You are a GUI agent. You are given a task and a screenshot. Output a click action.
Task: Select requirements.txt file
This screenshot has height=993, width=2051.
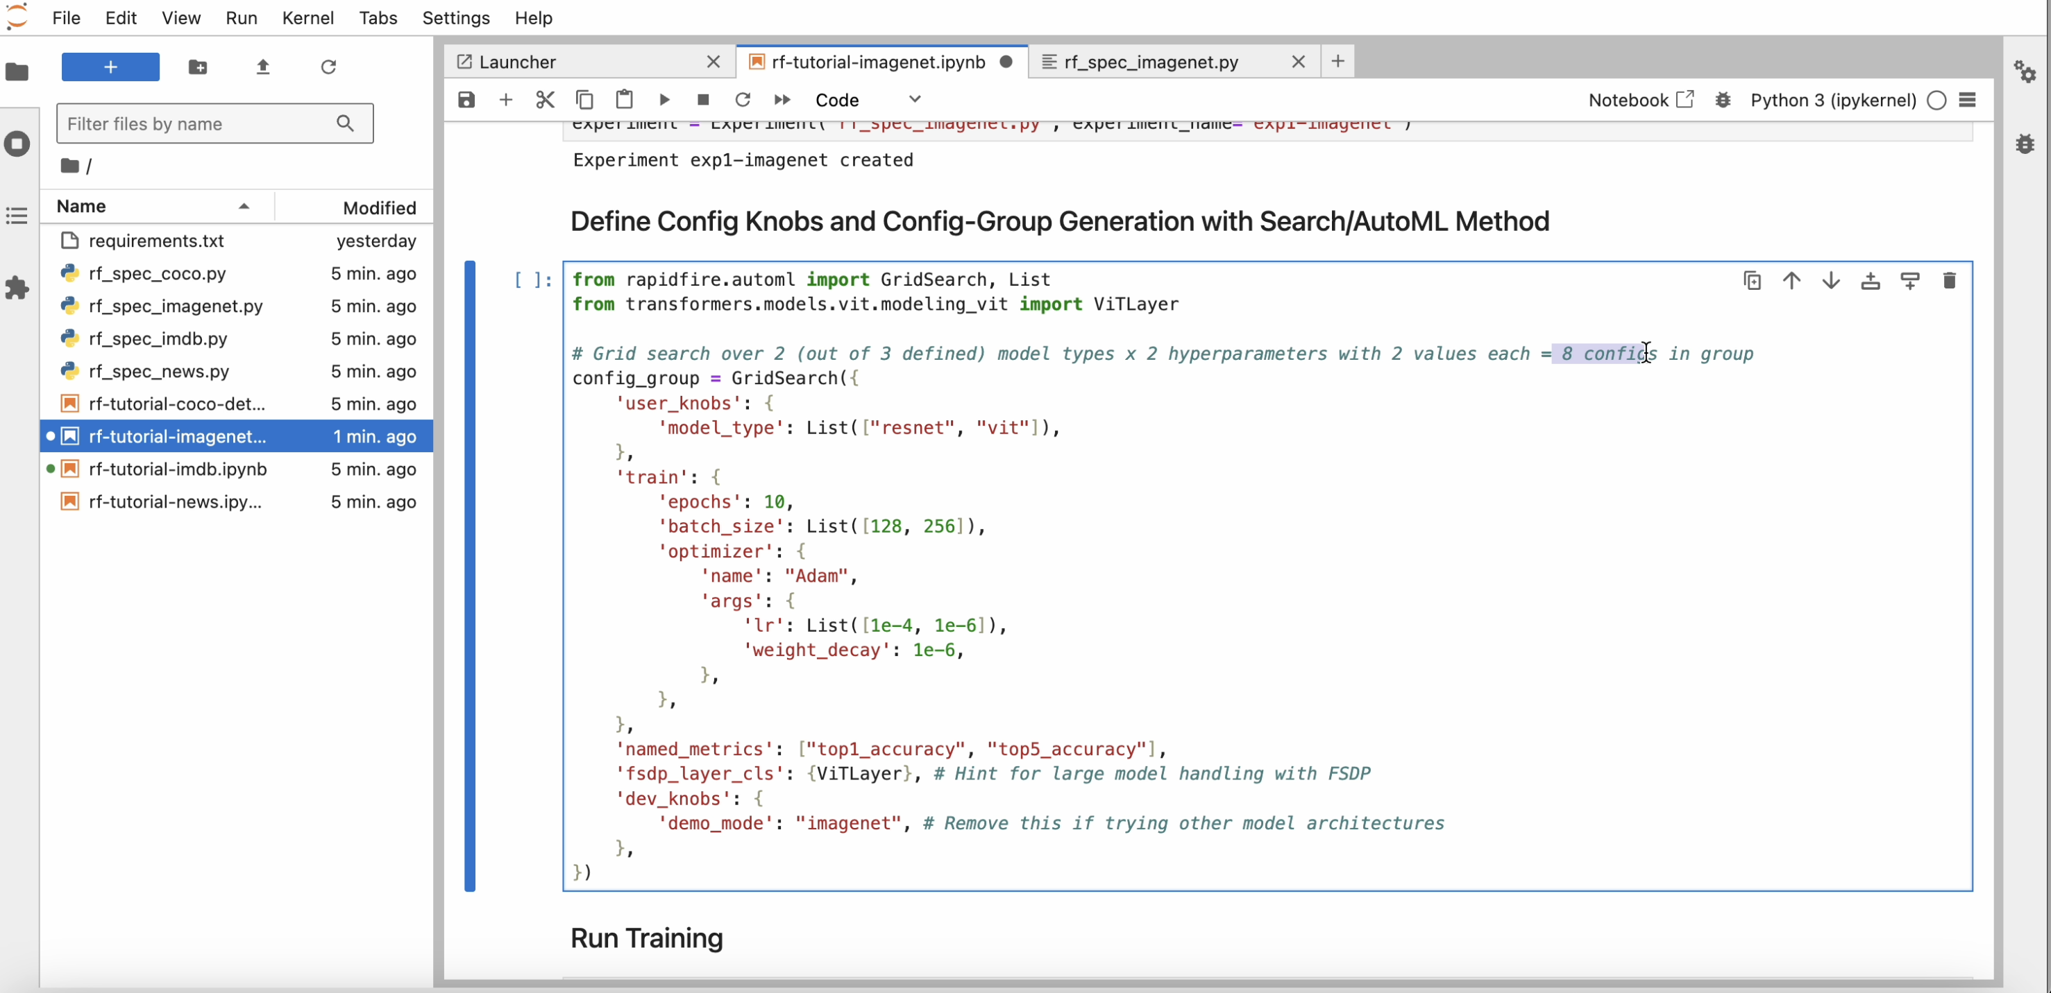(x=237, y=241)
